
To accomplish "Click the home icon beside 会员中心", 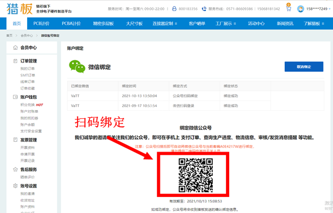I will pyautogui.click(x=16, y=48).
